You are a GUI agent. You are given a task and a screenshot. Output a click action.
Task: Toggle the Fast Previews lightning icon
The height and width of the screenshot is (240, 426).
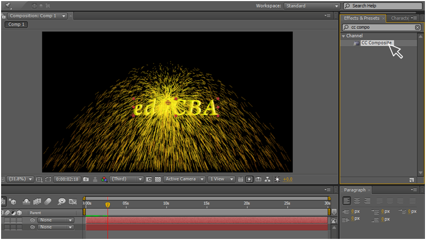point(249,179)
